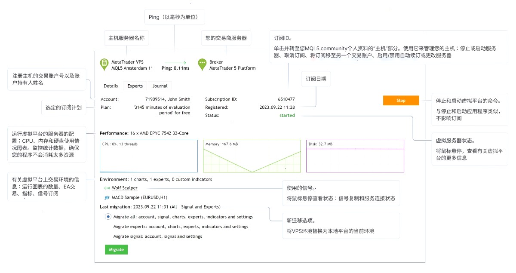
Task: Click the Disk usage chart
Action: pos(355,156)
